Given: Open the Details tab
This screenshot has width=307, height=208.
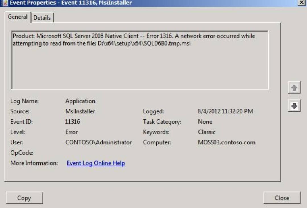Looking at the screenshot, I should tap(42, 18).
